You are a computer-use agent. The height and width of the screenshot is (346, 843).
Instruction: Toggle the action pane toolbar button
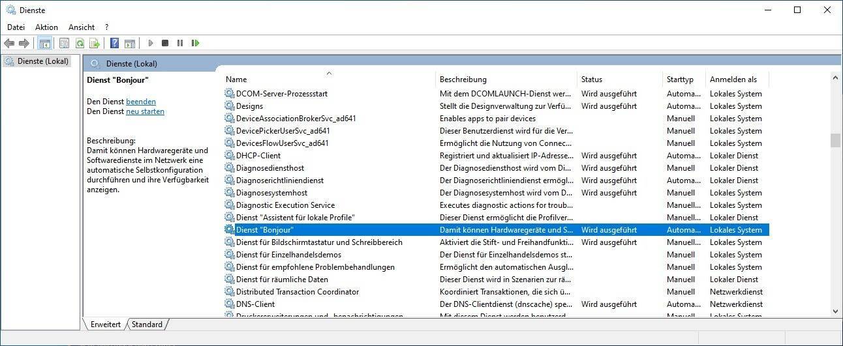pyautogui.click(x=130, y=43)
